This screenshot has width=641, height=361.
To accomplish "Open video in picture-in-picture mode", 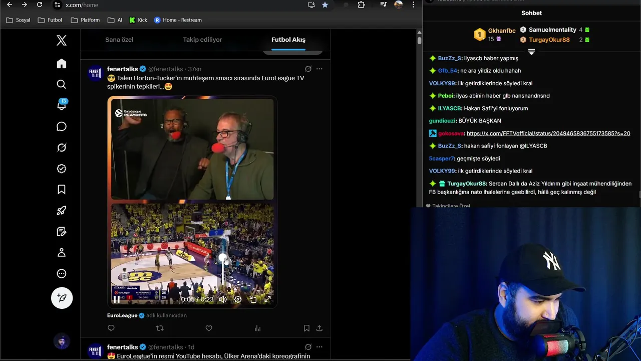I will click(x=253, y=299).
